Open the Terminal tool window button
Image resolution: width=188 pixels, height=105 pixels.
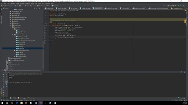pos(31,98)
